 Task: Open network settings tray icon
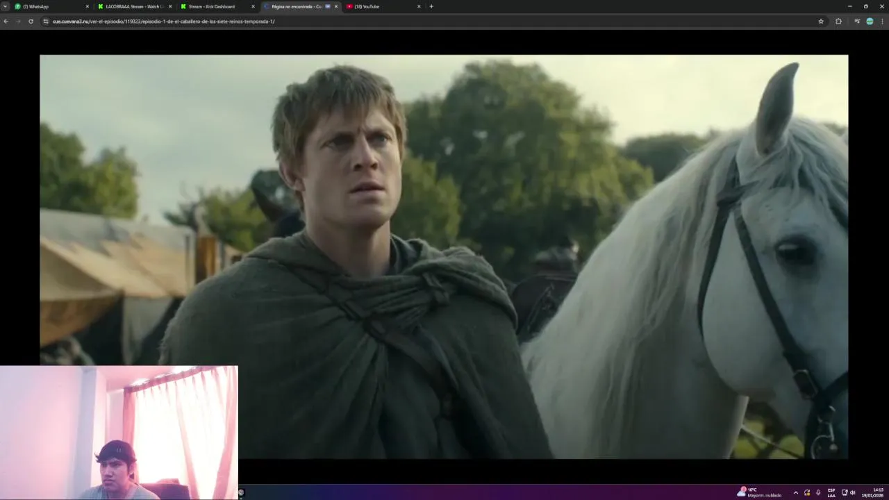click(845, 492)
